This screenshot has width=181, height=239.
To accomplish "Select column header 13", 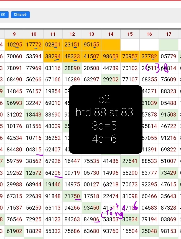I will (92, 34).
